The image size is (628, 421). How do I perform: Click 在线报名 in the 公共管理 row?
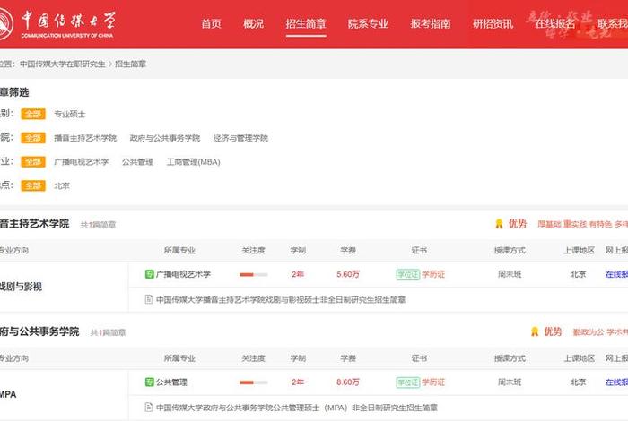[x=617, y=382]
